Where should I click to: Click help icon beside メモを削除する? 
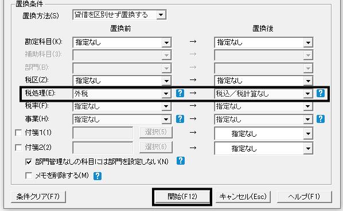tap(98, 176)
